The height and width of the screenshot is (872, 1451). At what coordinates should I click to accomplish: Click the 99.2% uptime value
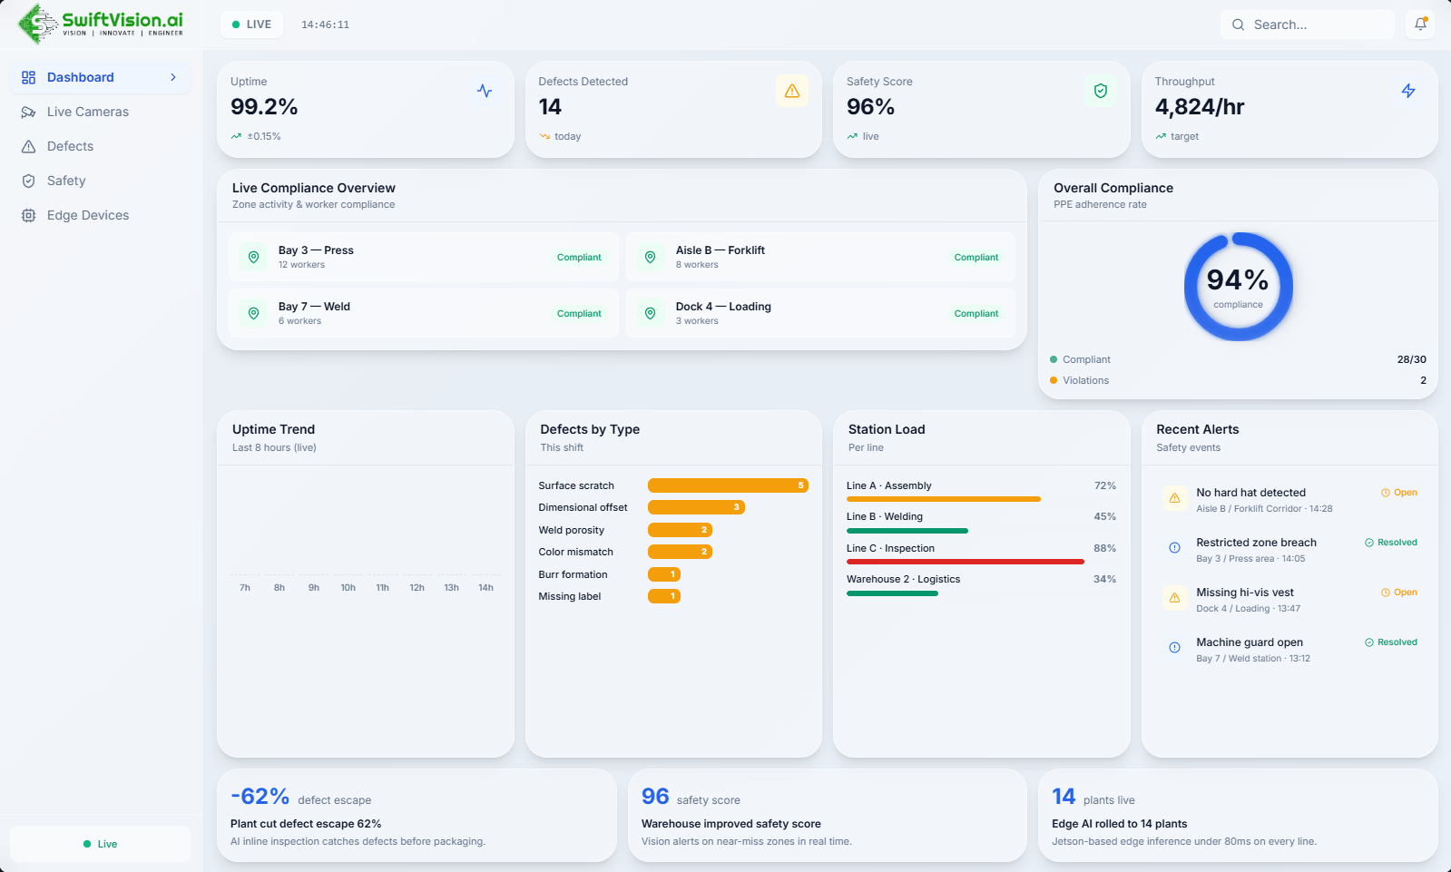tap(264, 107)
